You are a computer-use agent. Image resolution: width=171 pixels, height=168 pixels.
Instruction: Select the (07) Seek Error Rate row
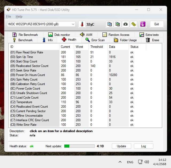tap(78, 70)
